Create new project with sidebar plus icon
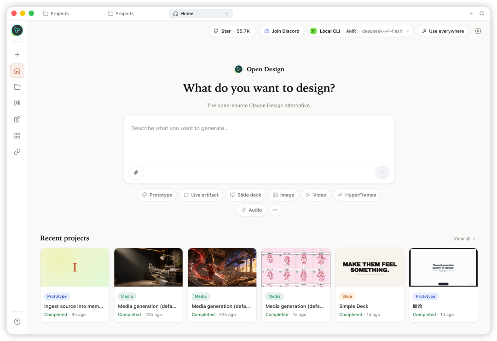Viewport: 497px width, 341px height. tap(17, 54)
